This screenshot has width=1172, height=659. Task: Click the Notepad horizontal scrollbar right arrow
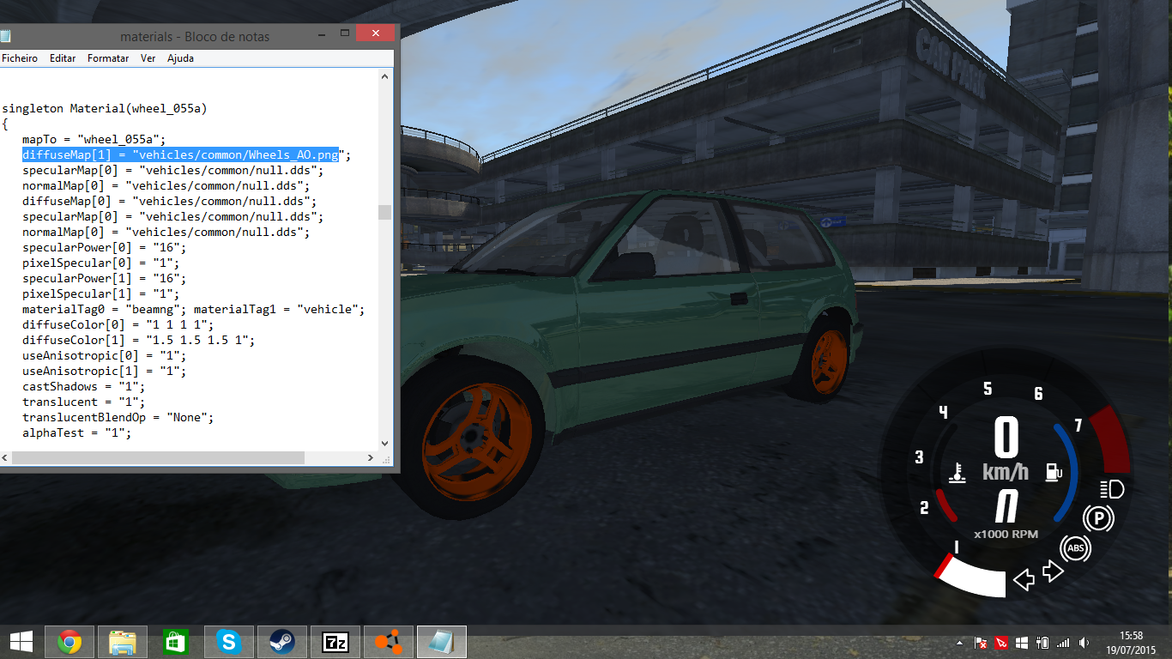click(x=371, y=457)
